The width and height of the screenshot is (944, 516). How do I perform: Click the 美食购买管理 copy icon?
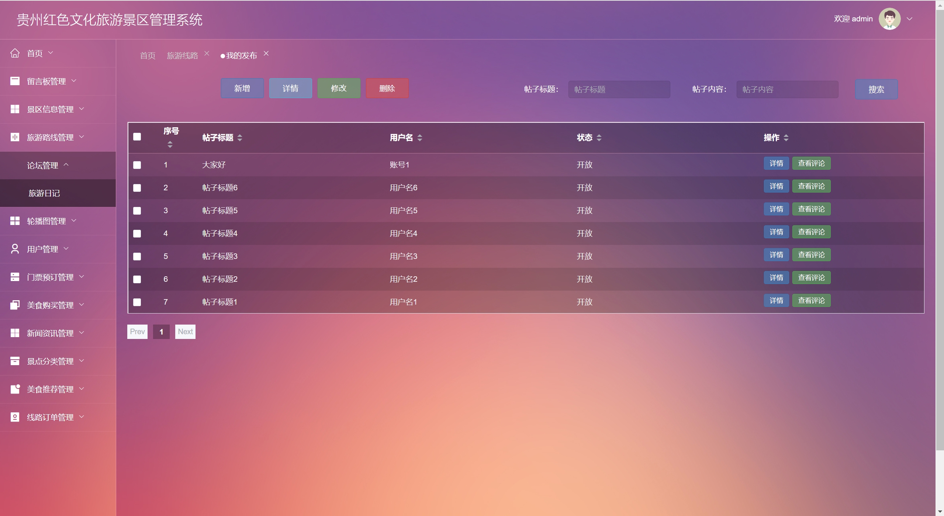tap(15, 305)
